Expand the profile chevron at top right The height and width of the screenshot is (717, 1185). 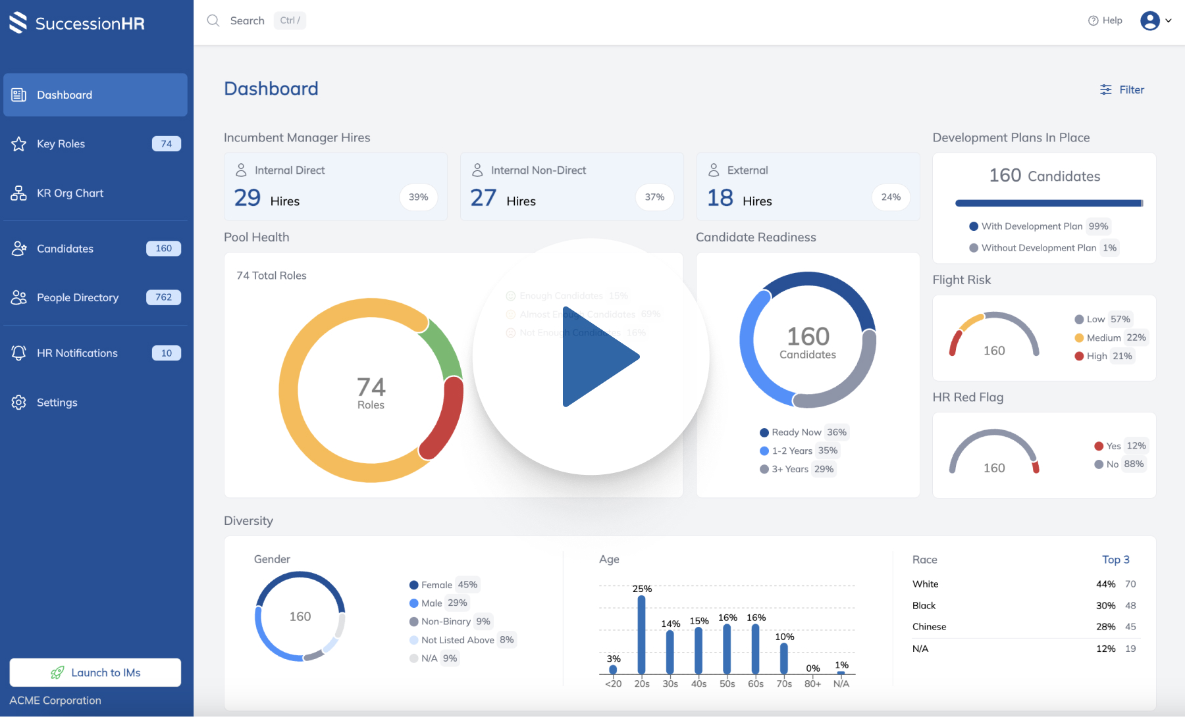click(x=1171, y=20)
